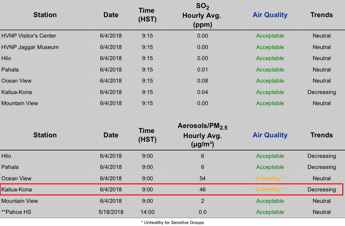
Task: Select the PM2.5 value 54 for Ocean View
Action: point(202,178)
